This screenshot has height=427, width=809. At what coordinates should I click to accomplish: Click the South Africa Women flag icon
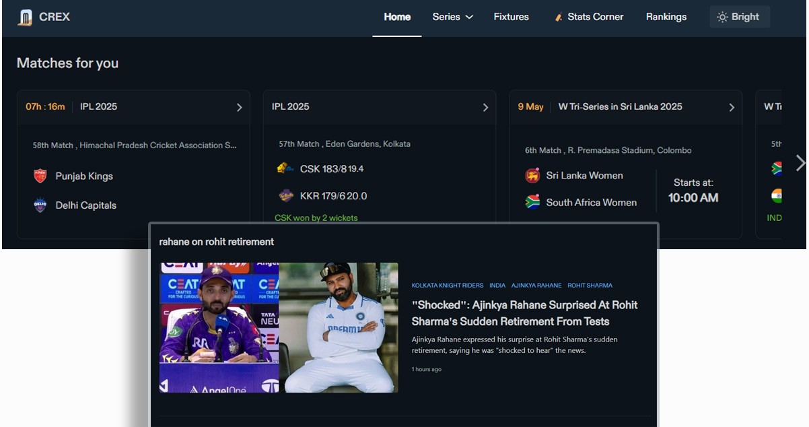(532, 202)
